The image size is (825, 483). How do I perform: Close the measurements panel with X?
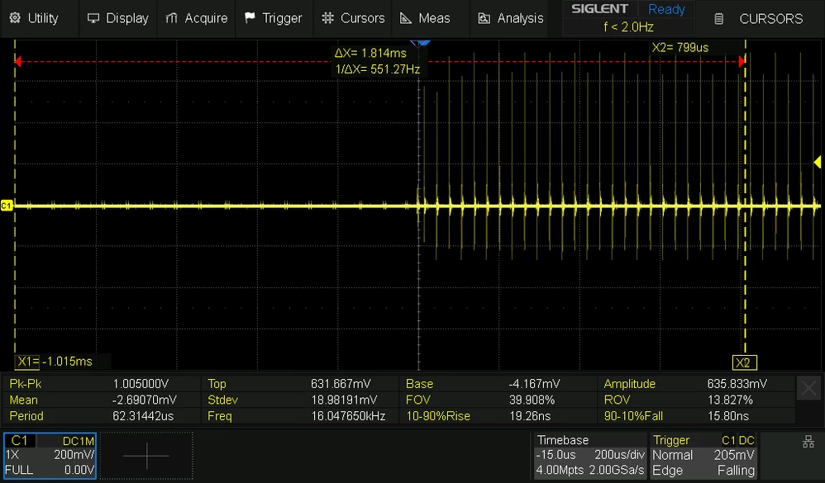pyautogui.click(x=808, y=389)
